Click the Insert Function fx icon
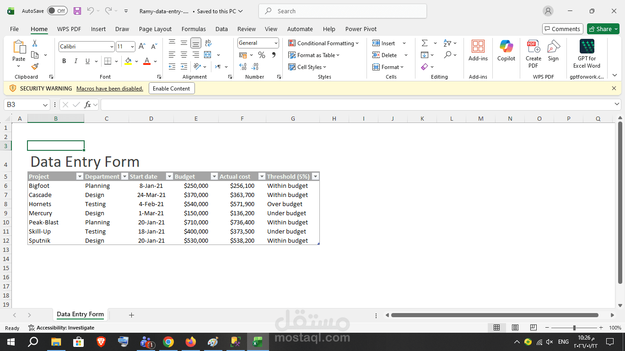625x351 pixels. (x=88, y=105)
